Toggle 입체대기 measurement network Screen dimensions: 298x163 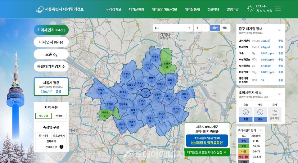pos(51,141)
